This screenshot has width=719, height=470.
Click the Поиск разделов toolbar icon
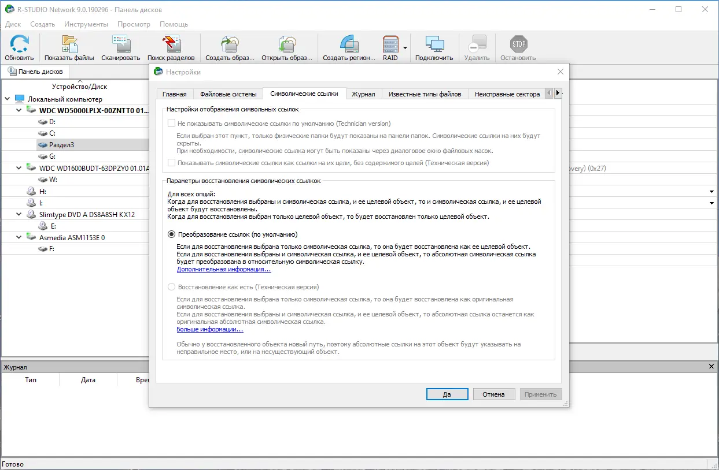click(x=172, y=44)
